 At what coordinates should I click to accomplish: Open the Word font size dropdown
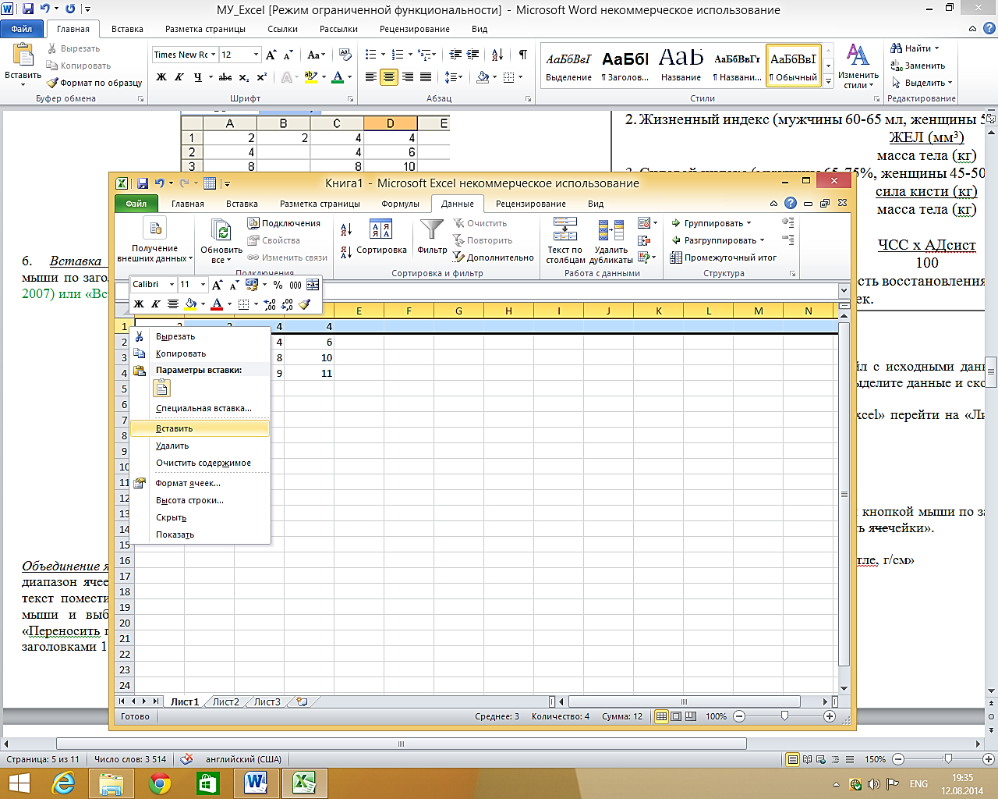click(256, 55)
